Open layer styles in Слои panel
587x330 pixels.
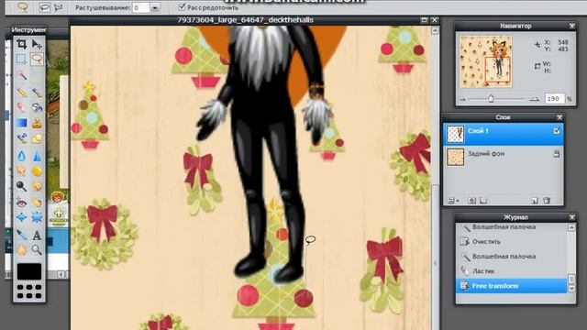[x=483, y=201]
